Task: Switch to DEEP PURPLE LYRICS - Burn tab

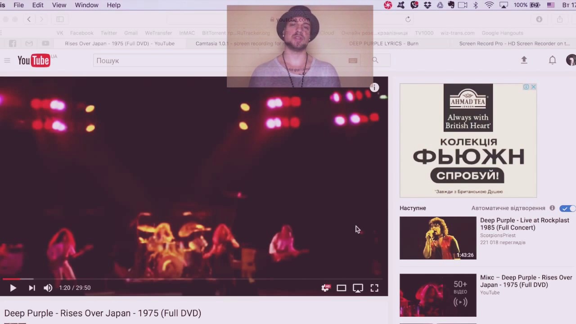Action: pos(384,44)
